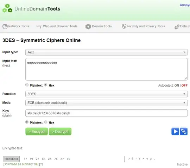Screen dimensions: 190x168
Task: Click the Security and Privacy shield icon
Action: (124, 26)
